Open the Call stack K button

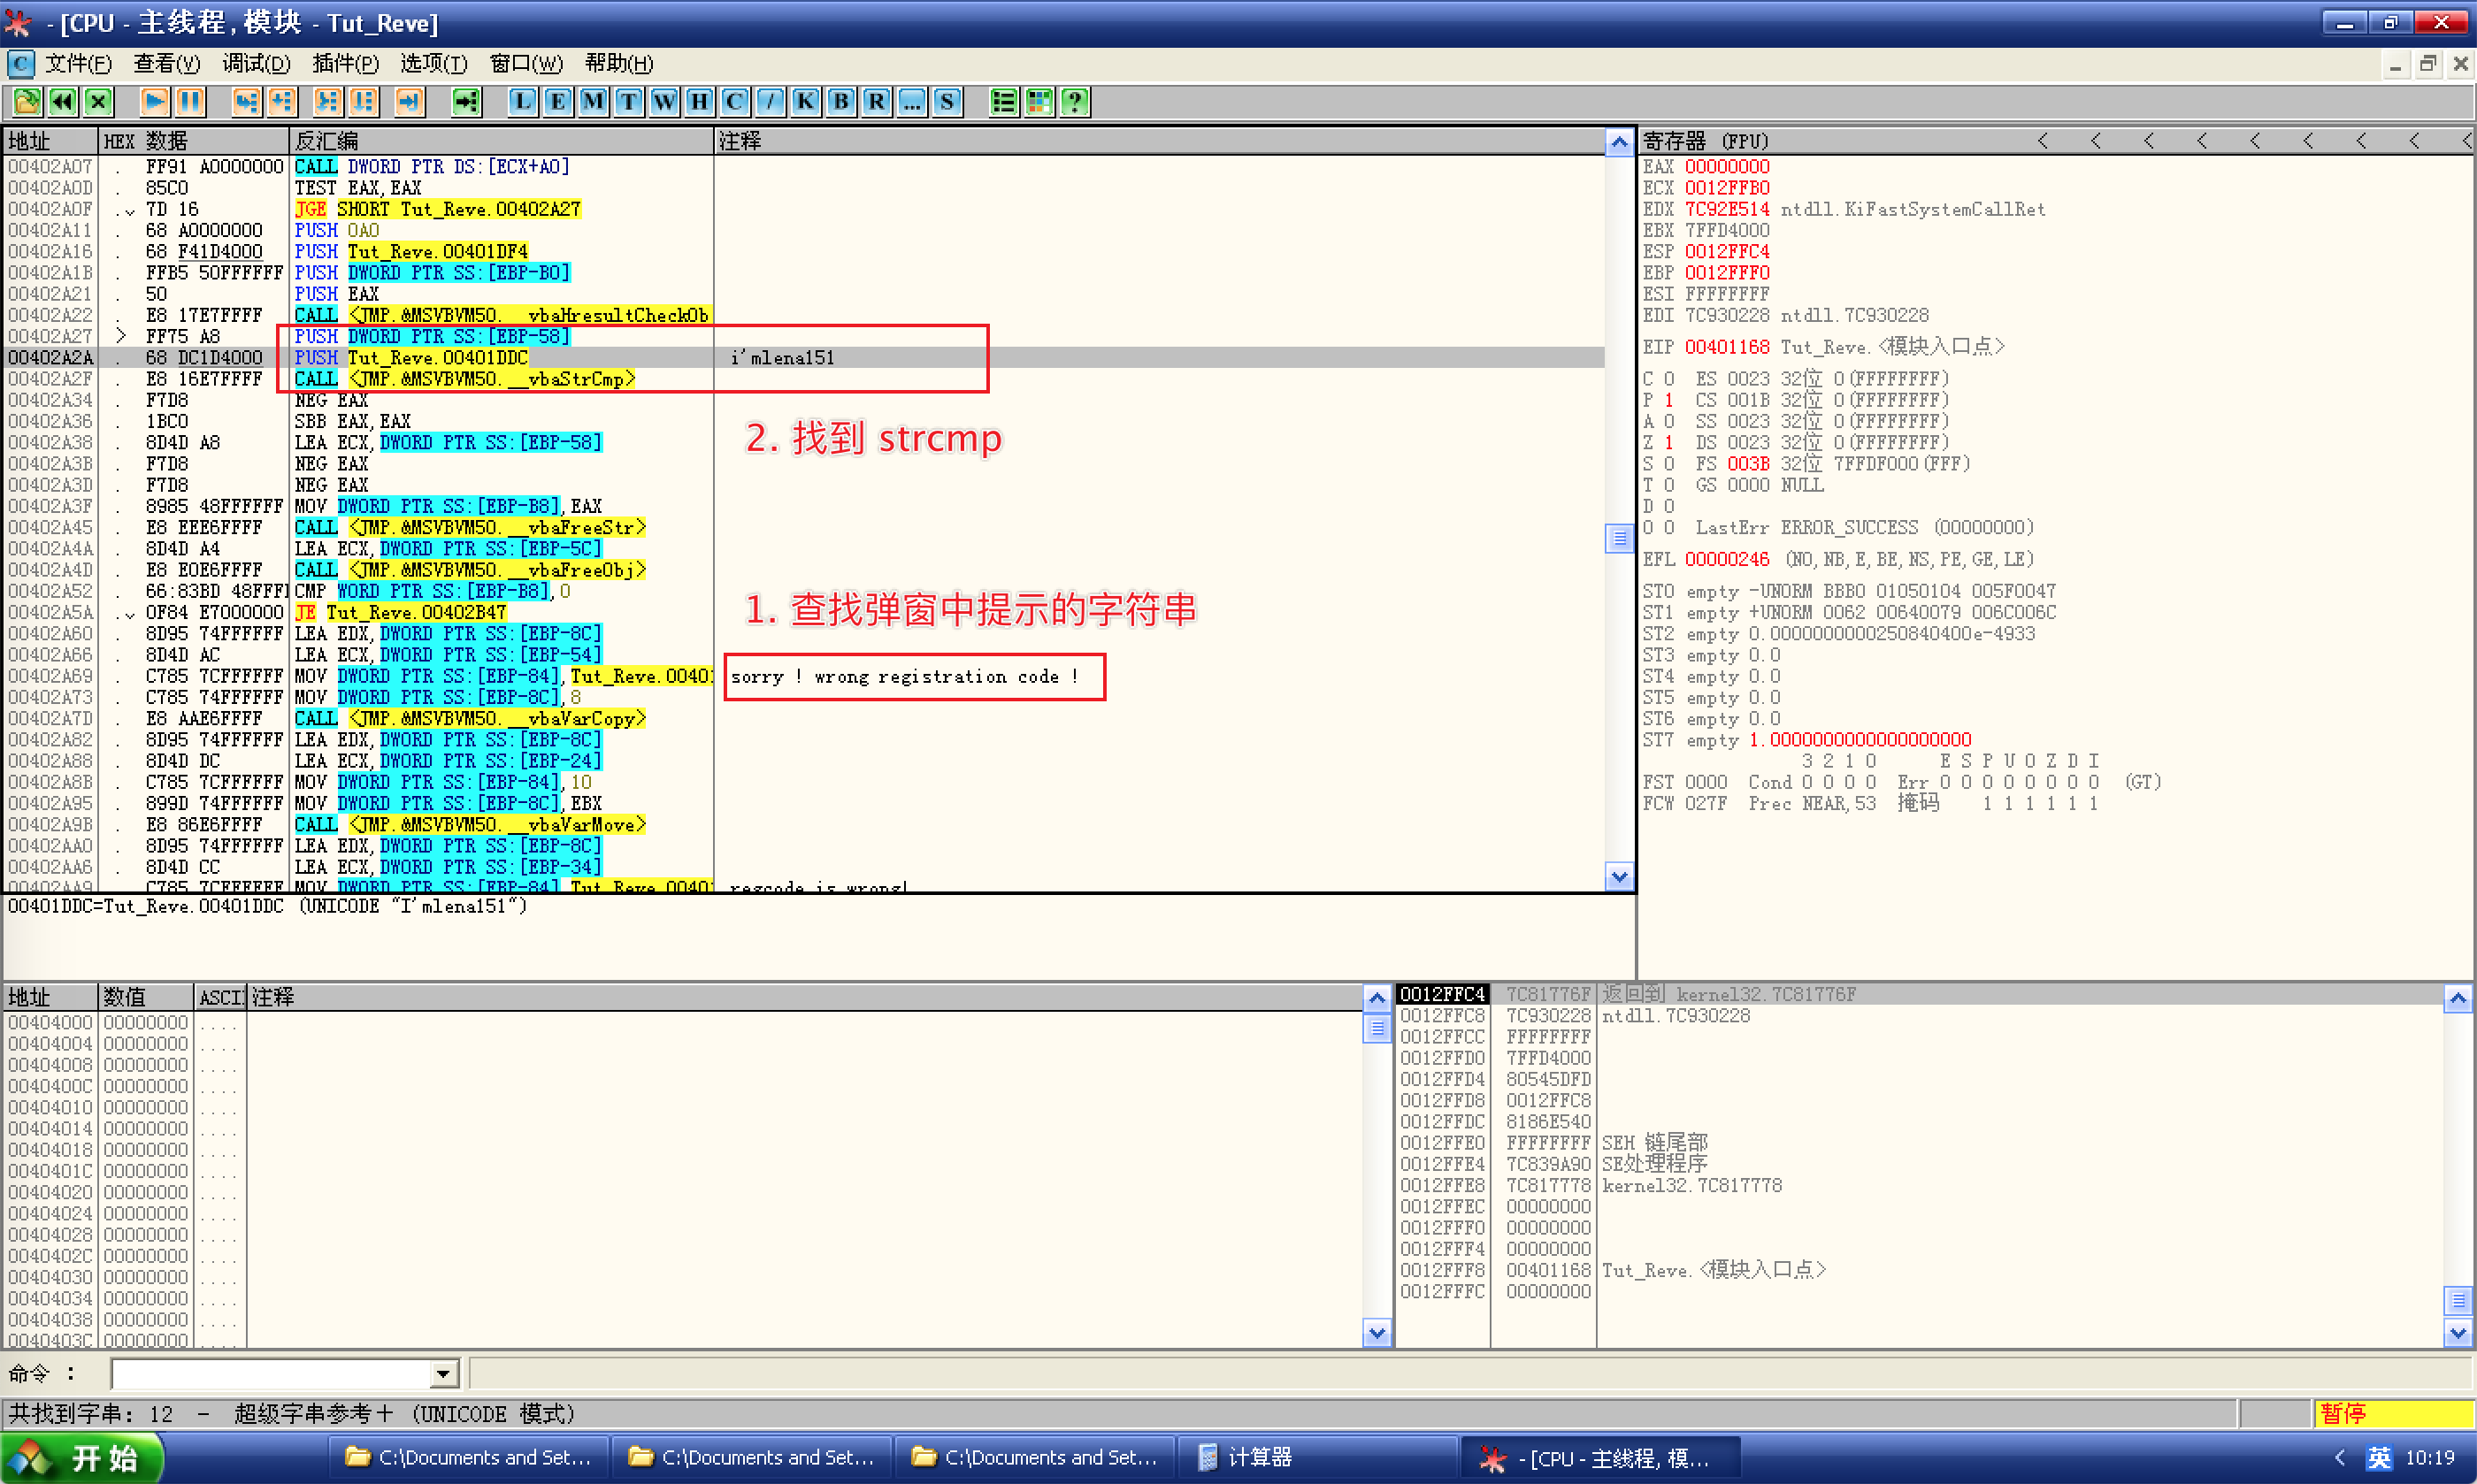(x=805, y=102)
